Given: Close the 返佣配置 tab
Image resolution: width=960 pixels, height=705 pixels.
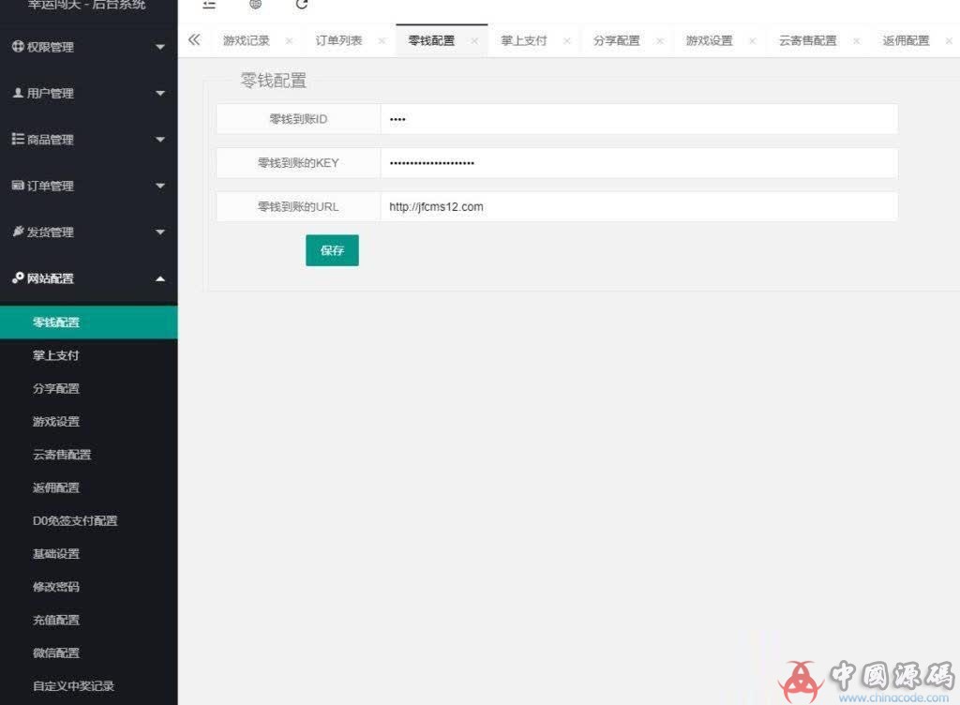Looking at the screenshot, I should (949, 41).
